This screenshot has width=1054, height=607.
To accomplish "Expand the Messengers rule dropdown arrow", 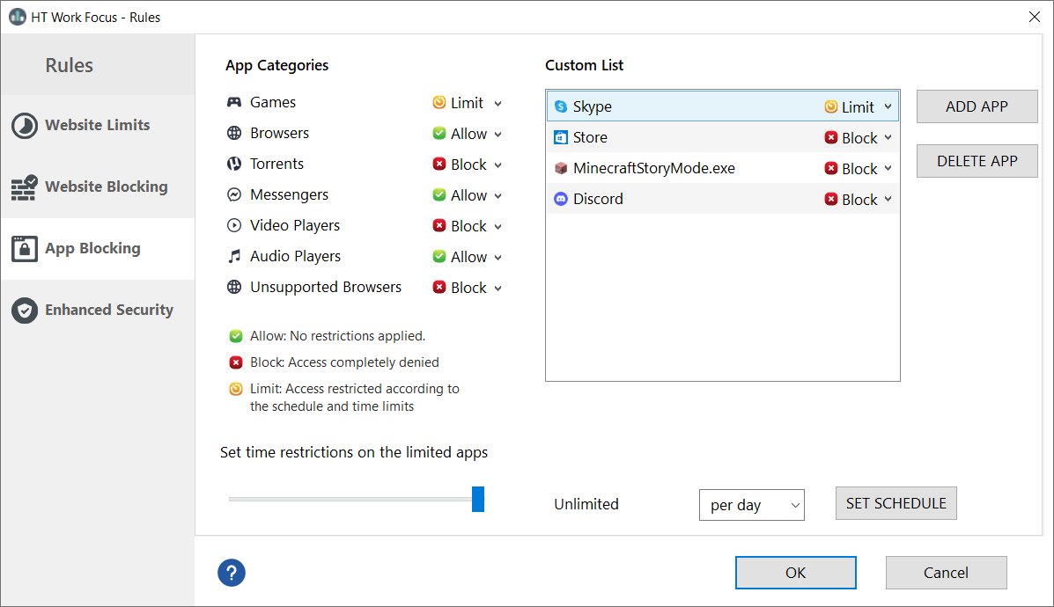I will tap(498, 196).
